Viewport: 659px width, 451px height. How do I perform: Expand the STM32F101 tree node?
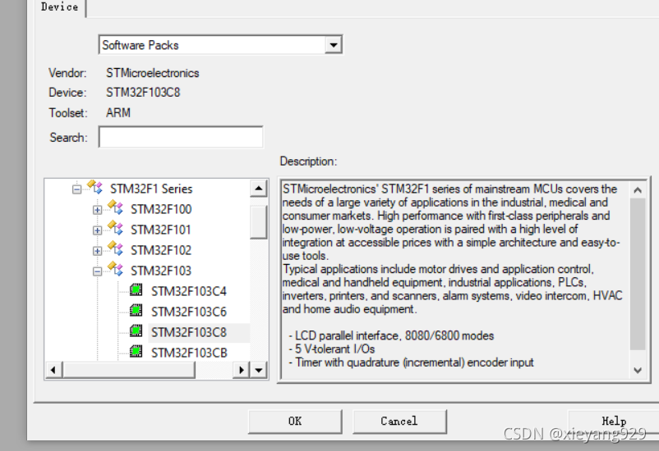[x=97, y=230]
